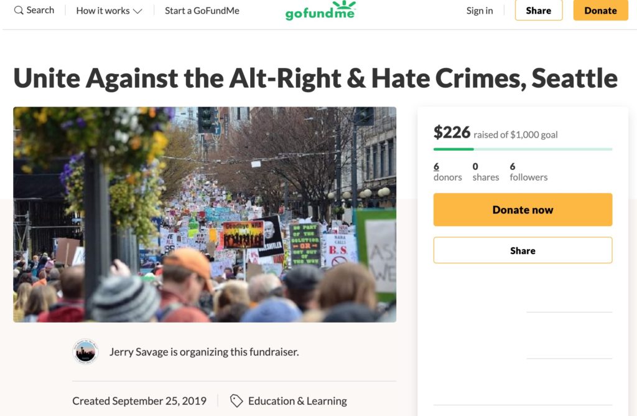Click the outlined Share button under Donate now
Screen dimensions: 637x416
523,250
